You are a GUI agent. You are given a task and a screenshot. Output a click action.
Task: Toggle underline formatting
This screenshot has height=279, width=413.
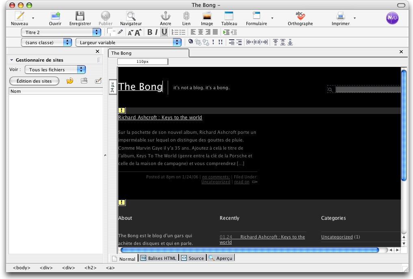pyautogui.click(x=164, y=32)
